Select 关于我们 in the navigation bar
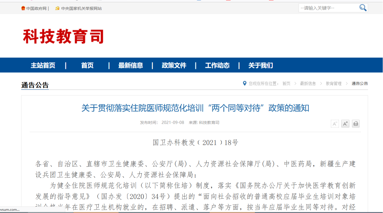The image size is (383, 213). pyautogui.click(x=261, y=66)
